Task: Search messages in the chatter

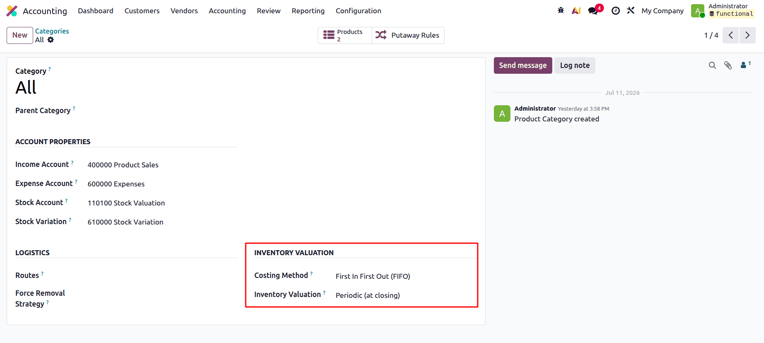Action: click(x=712, y=65)
